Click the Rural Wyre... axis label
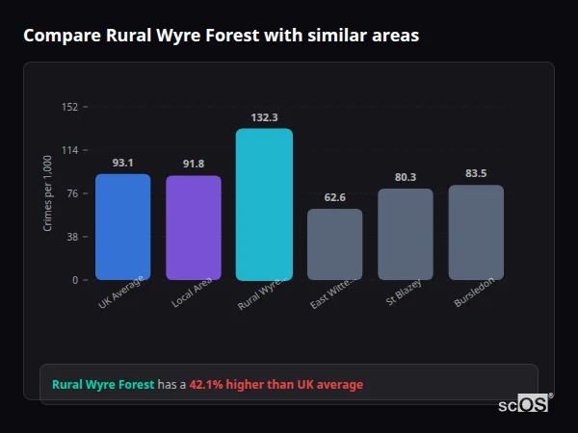The height and width of the screenshot is (433, 578). pyautogui.click(x=261, y=293)
